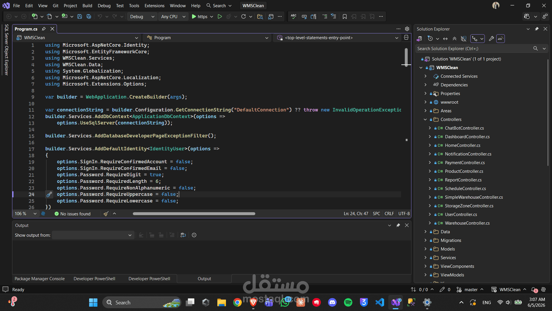Toggle pin on the Program.cs tab

pos(44,29)
